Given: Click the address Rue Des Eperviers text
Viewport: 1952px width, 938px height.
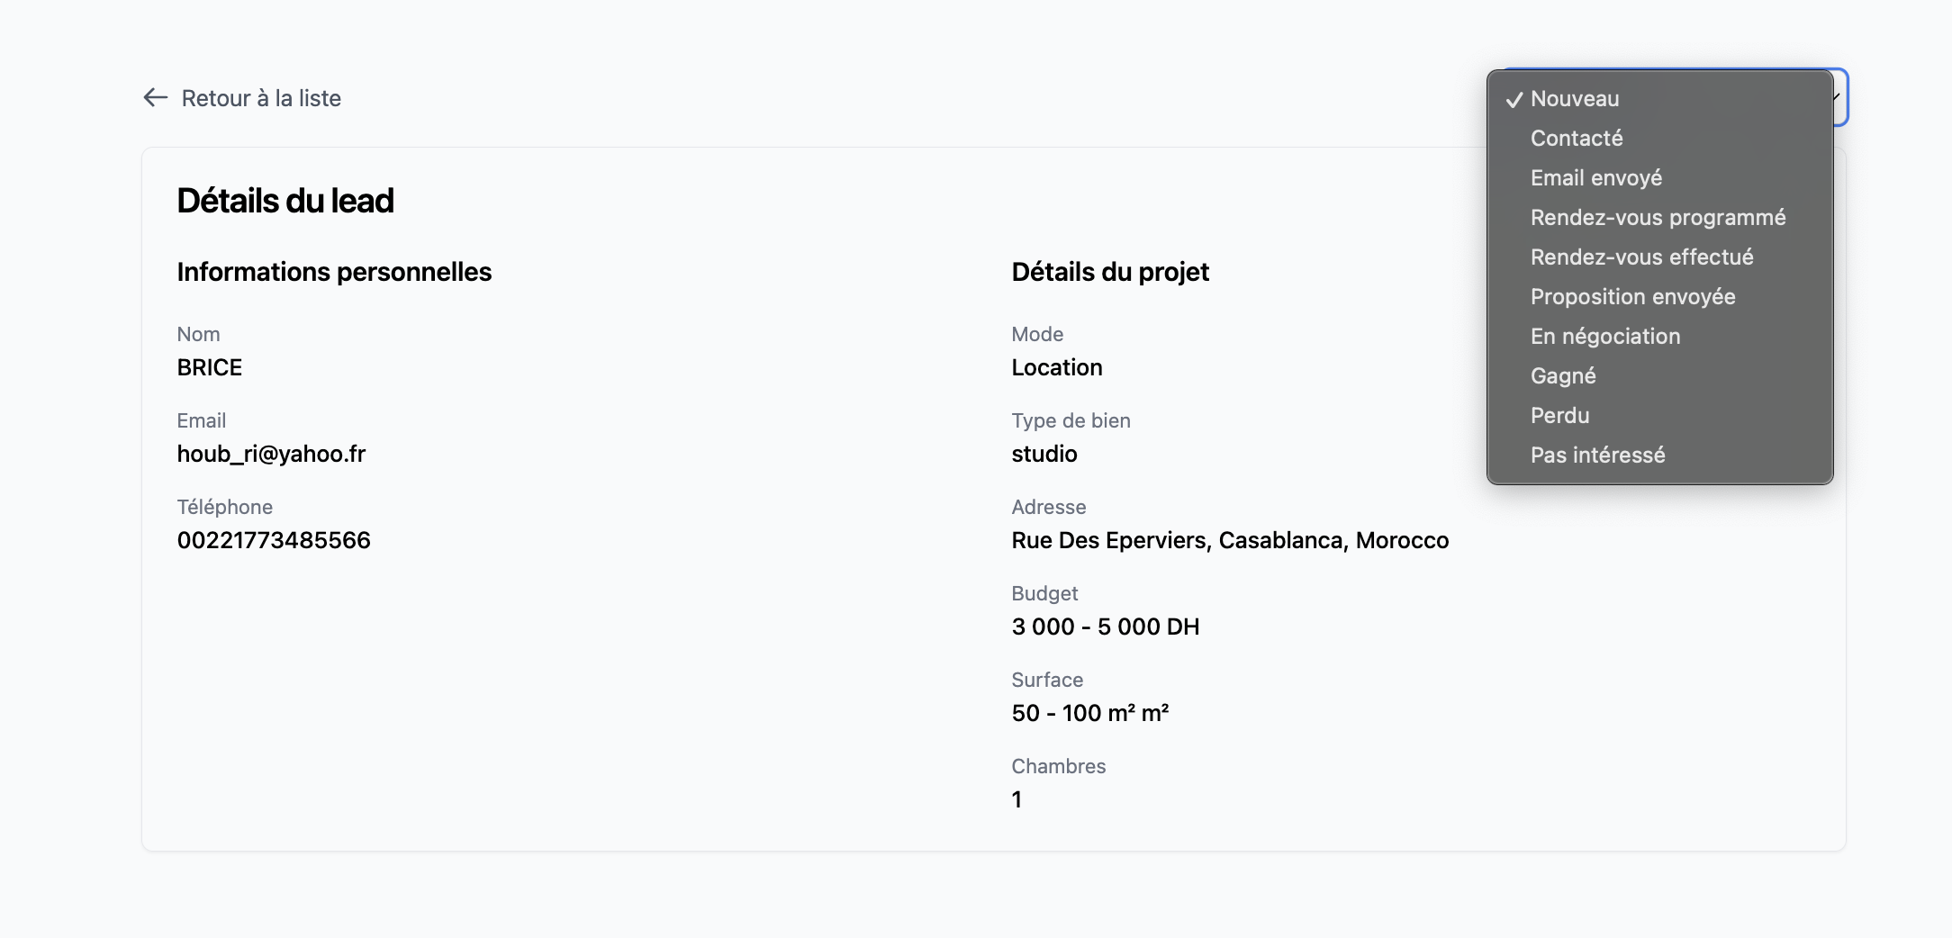Looking at the screenshot, I should click(x=1230, y=540).
